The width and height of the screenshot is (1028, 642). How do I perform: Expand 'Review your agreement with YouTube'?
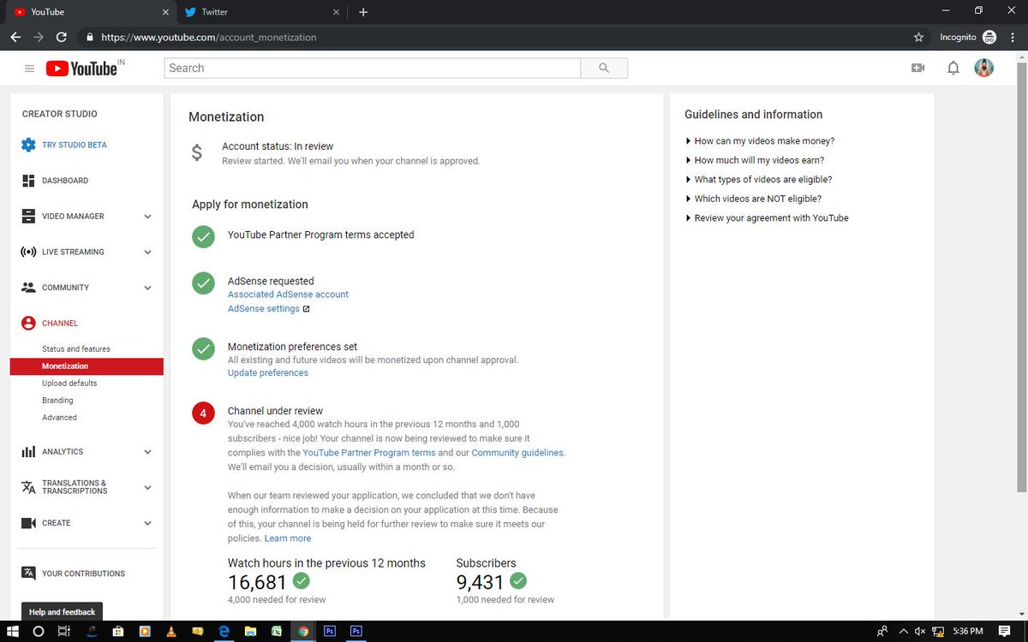click(767, 218)
